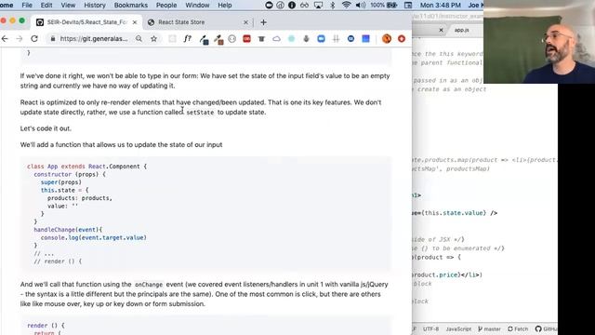Viewport: 595px width, 335px height.
Task: Open the cloud extension icon
Action: tap(276, 39)
